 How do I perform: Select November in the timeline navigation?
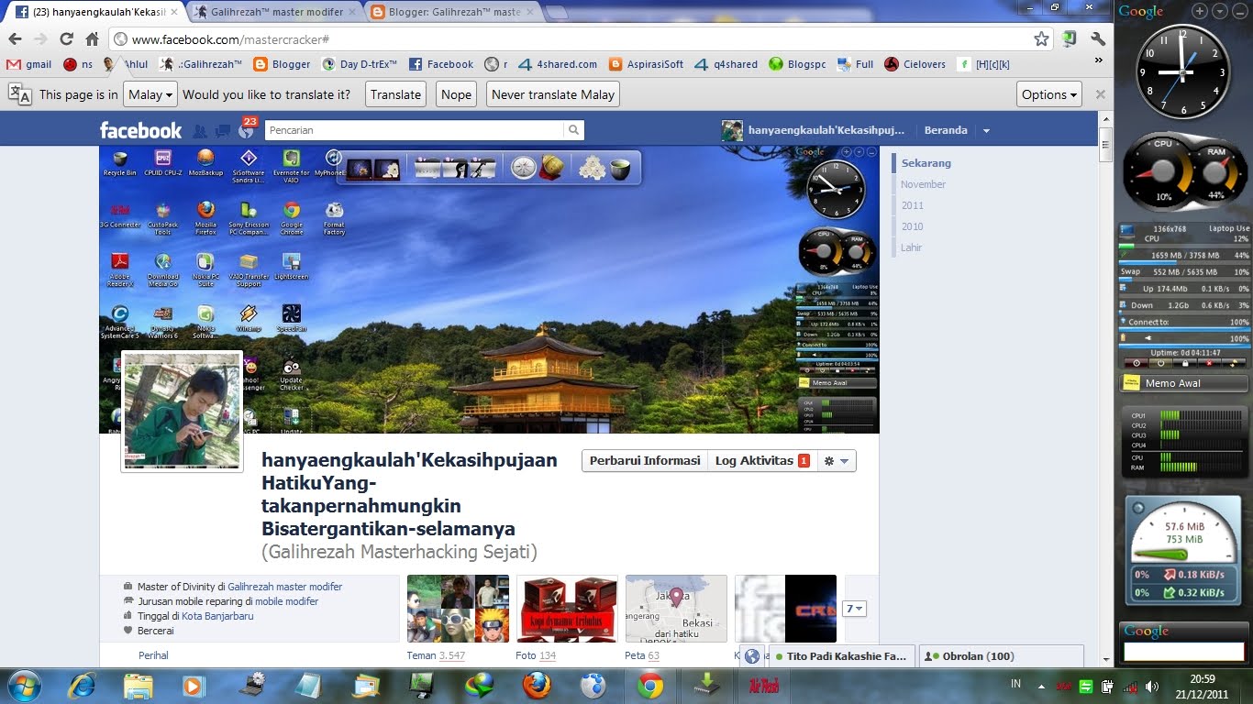coord(922,184)
